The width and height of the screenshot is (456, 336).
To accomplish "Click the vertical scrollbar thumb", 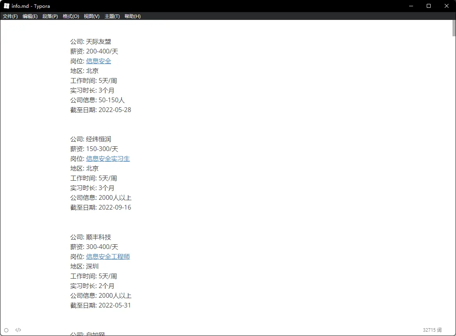I will pos(454,28).
